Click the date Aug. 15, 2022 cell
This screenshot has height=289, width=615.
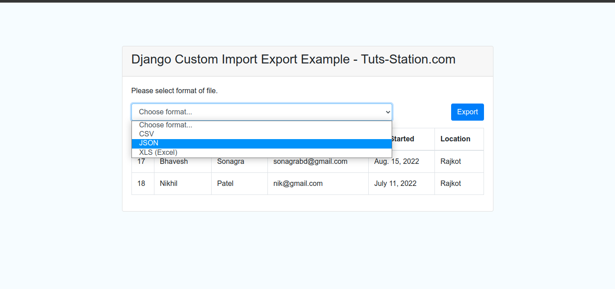402,162
